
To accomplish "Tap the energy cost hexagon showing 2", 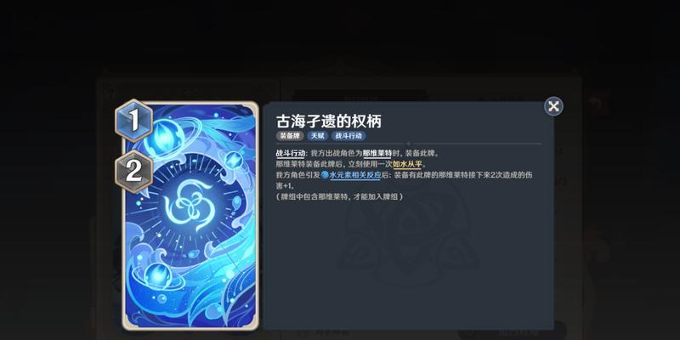I will click(x=133, y=172).
